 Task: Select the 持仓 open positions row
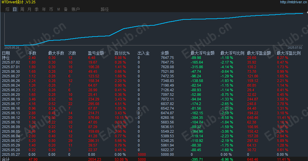pos(6,58)
